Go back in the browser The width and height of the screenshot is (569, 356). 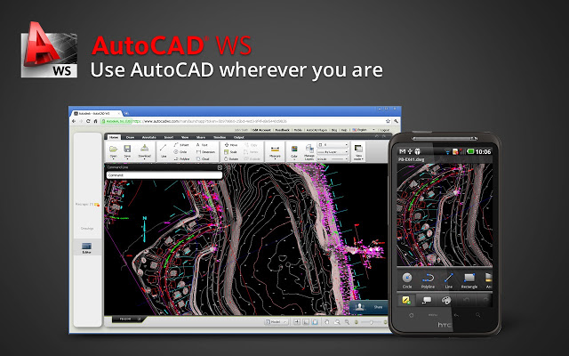(74, 121)
